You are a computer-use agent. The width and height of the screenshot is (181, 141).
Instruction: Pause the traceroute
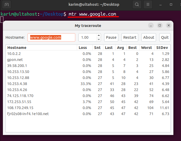[x=111, y=37]
